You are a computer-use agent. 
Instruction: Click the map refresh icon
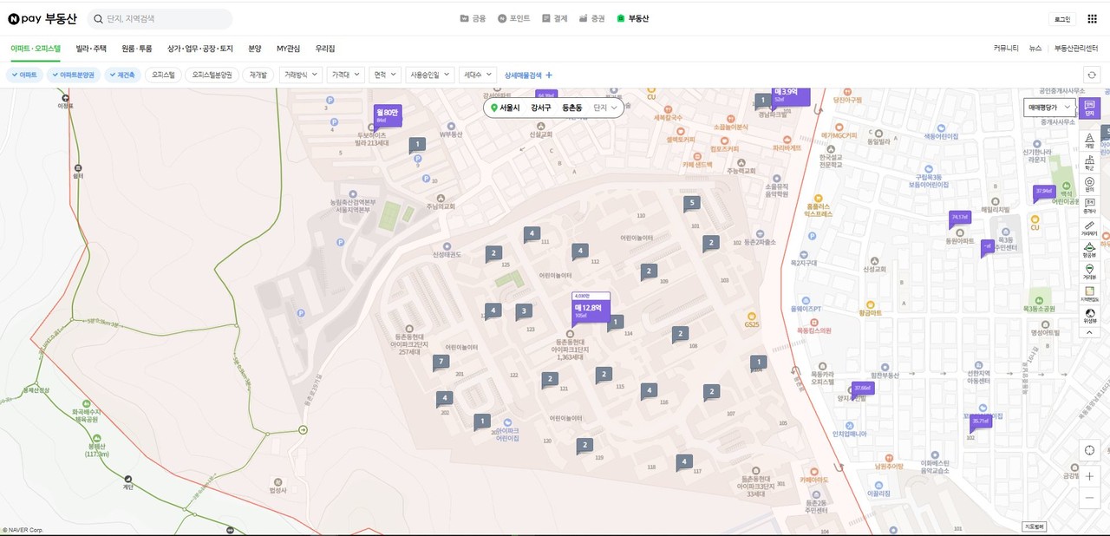(x=1092, y=75)
